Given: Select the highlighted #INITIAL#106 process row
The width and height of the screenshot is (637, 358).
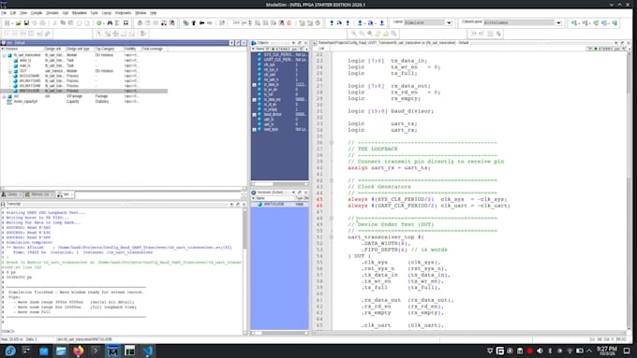Looking at the screenshot, I should pyautogui.click(x=83, y=91).
